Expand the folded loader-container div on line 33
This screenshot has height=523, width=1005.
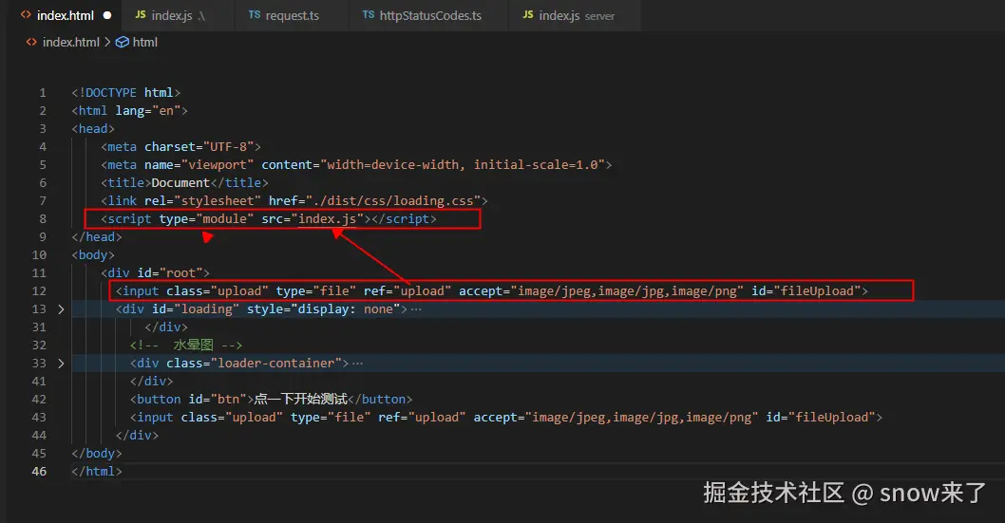tap(61, 363)
